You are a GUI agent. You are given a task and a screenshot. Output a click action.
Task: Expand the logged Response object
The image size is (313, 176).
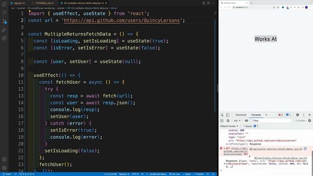(x=224, y=164)
